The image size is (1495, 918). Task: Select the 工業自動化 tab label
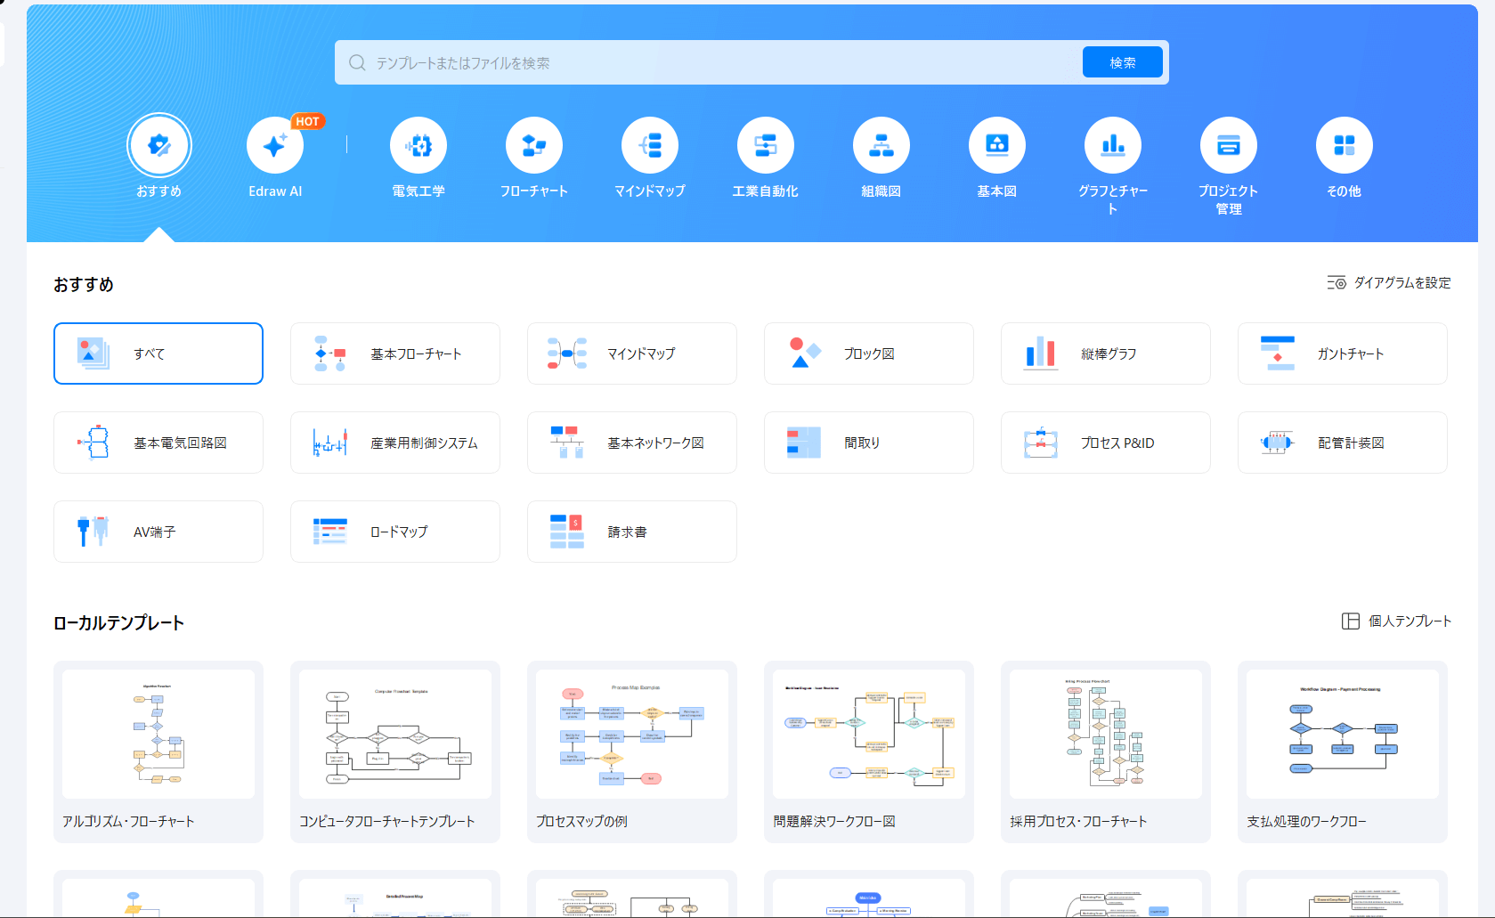766,191
